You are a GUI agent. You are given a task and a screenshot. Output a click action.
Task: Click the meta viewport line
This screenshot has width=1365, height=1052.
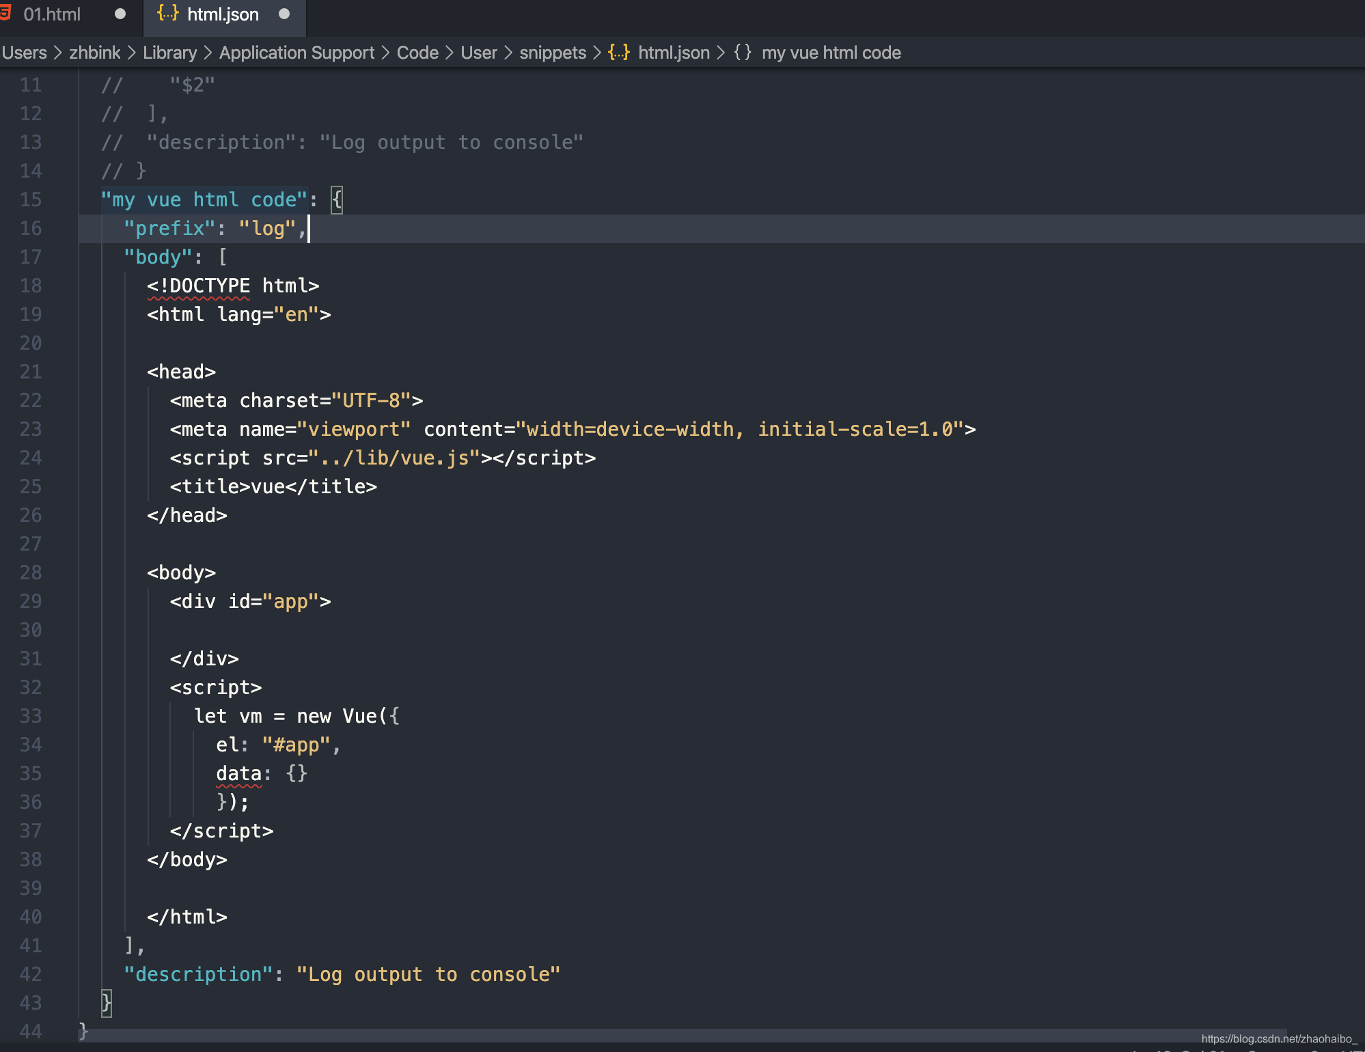[x=573, y=429]
